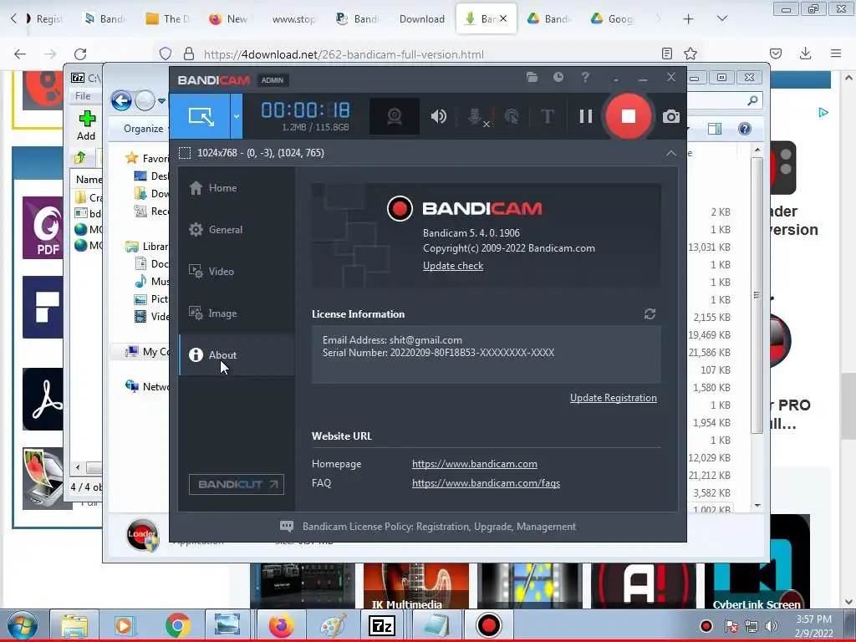
Task: Open the Image settings tab
Action: pos(237,313)
